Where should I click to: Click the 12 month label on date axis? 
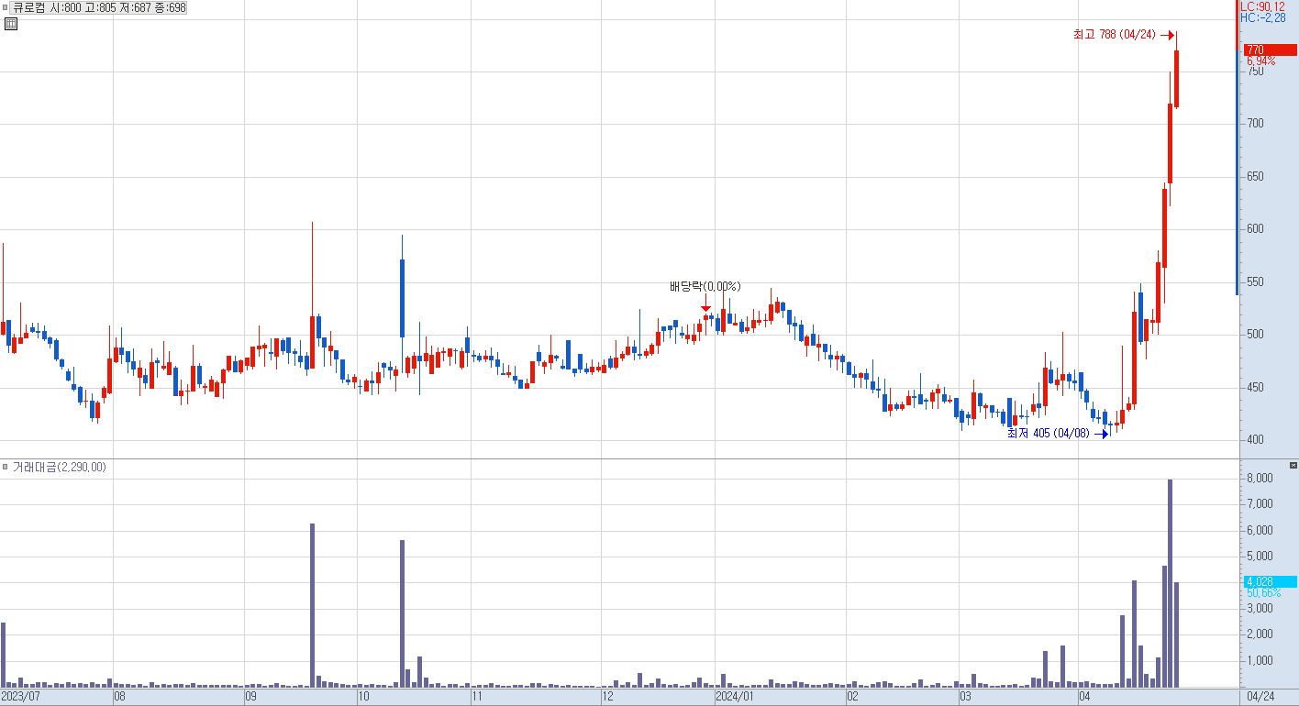(607, 697)
